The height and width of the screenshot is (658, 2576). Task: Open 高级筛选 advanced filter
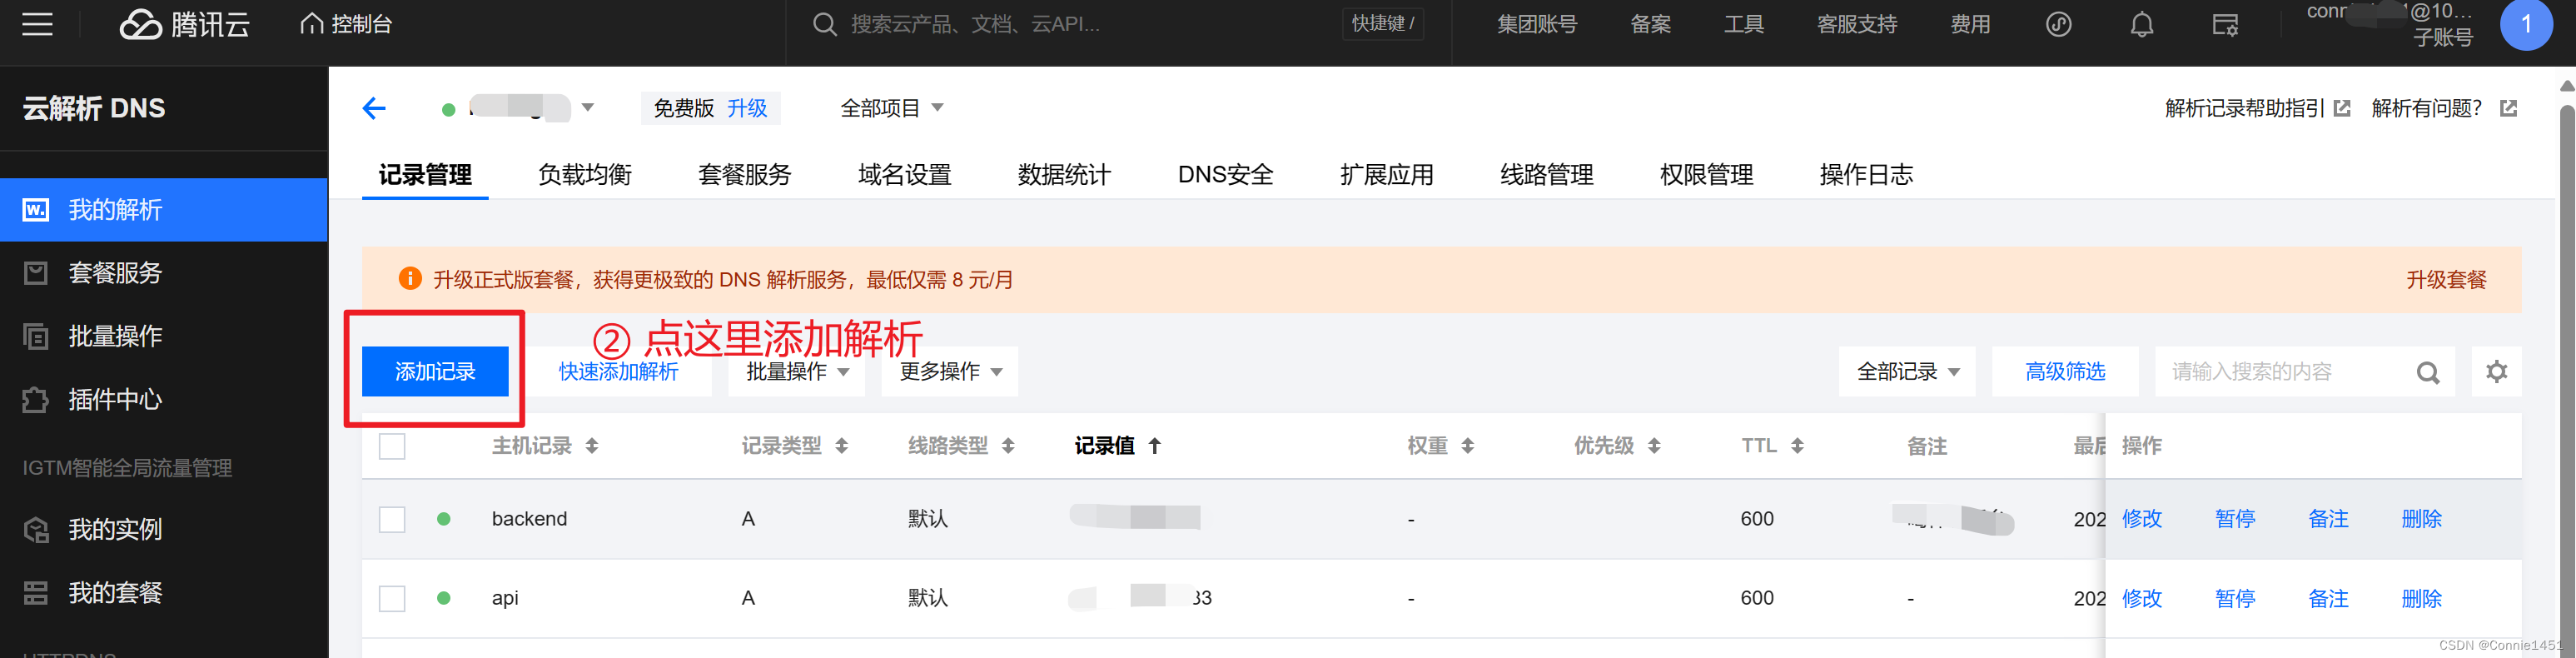(x=2065, y=372)
